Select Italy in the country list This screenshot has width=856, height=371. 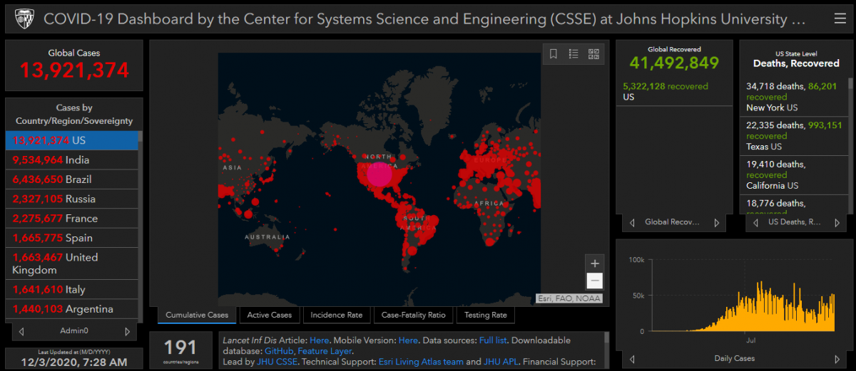(x=71, y=289)
